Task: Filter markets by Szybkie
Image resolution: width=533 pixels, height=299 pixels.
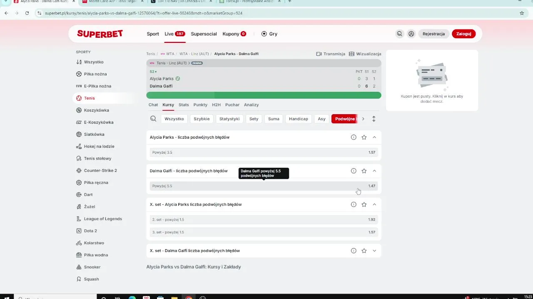Action: (202, 119)
